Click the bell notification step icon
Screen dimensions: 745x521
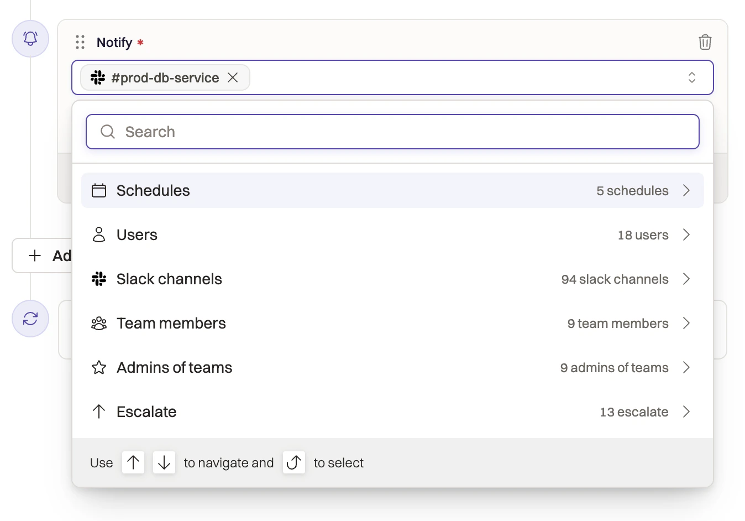pos(30,38)
